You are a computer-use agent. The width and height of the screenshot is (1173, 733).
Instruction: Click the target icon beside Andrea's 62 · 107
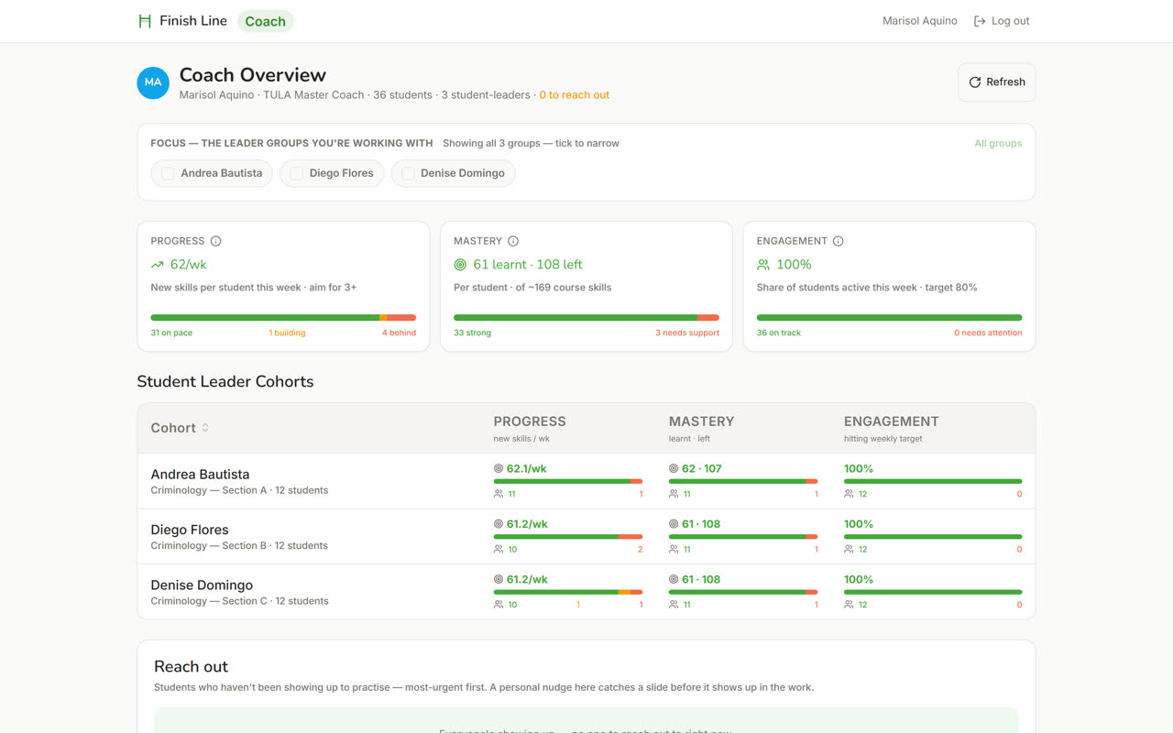coord(674,468)
